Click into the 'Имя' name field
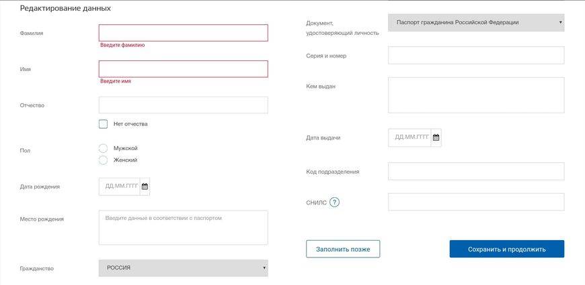The image size is (585, 285). click(183, 69)
